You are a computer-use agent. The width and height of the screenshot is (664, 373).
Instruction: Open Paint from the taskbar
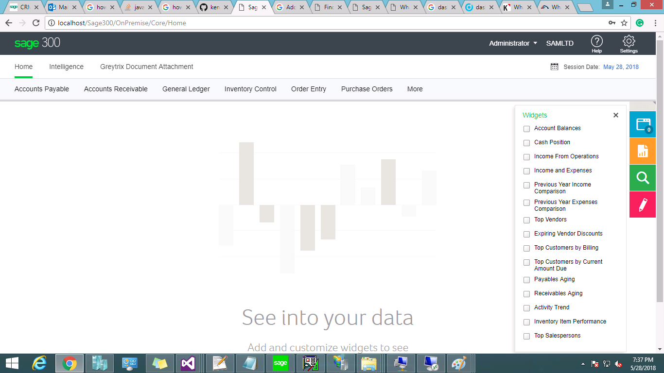point(458,363)
